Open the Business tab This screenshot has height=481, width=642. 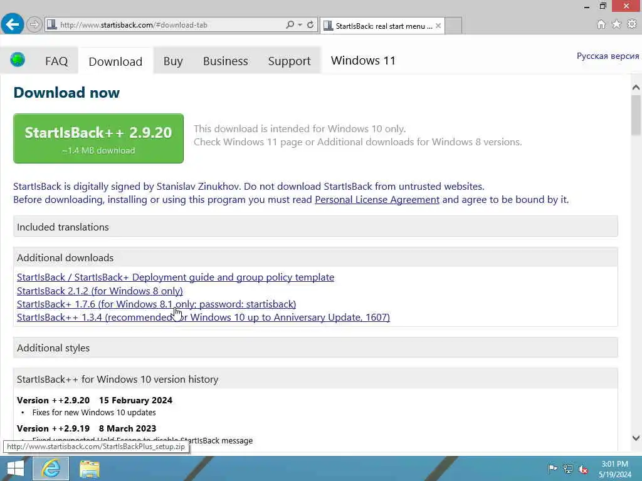226,61
